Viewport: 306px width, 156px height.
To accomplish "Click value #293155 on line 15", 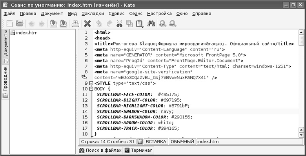I will tap(180, 117).
